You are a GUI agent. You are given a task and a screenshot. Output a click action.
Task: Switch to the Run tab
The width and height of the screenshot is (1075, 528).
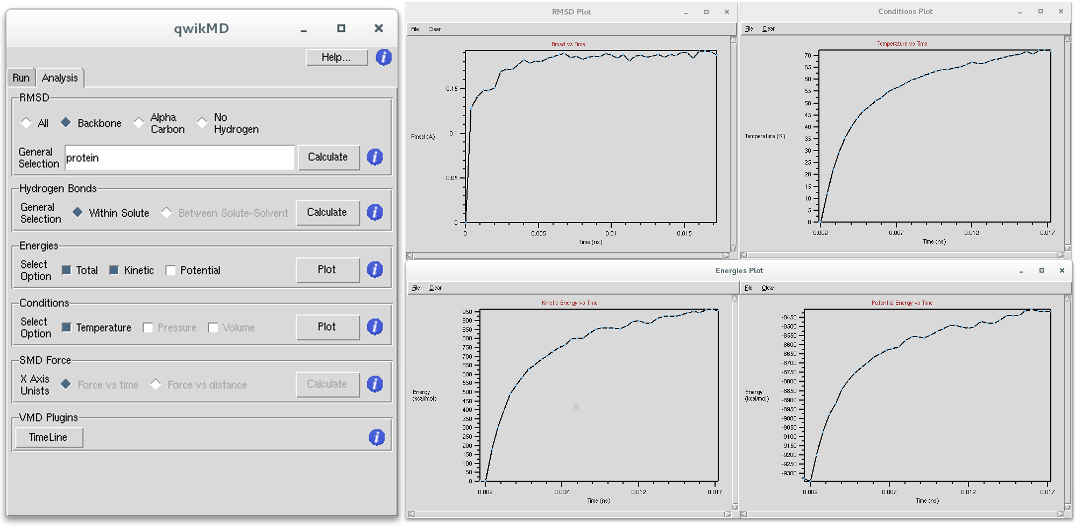pyautogui.click(x=21, y=78)
